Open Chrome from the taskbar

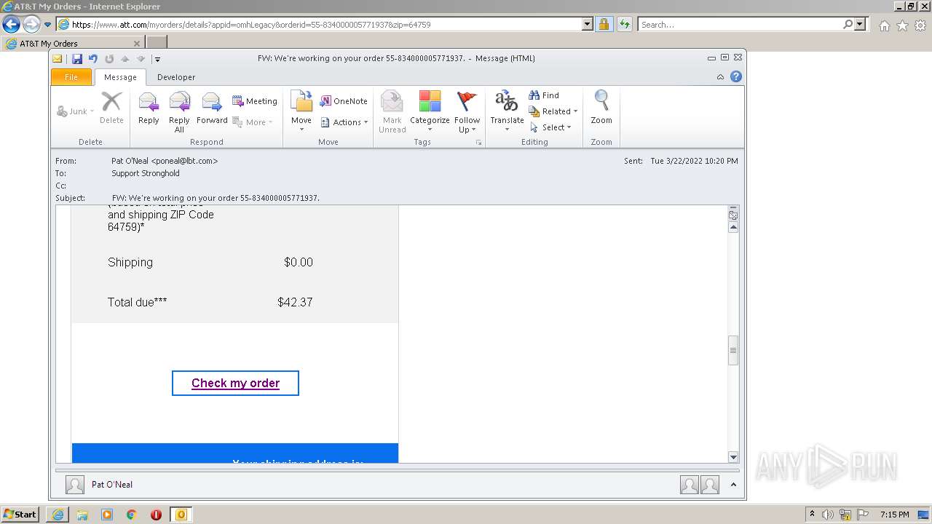tap(132, 515)
